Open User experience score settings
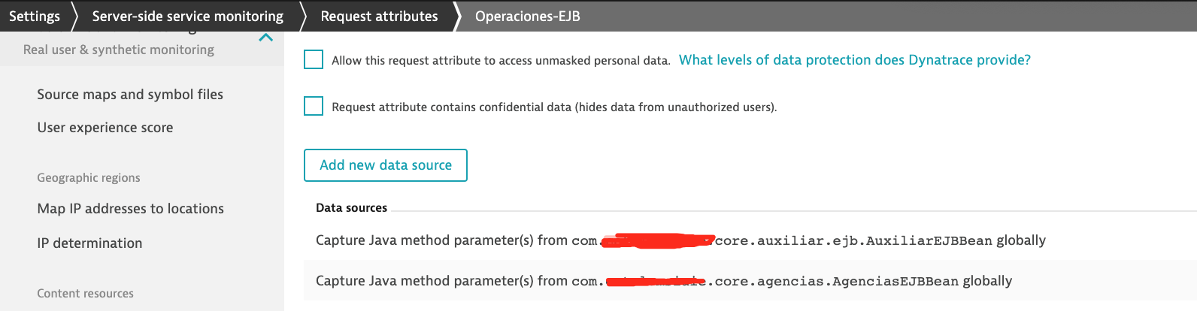This screenshot has height=311, width=1197. pyautogui.click(x=105, y=128)
